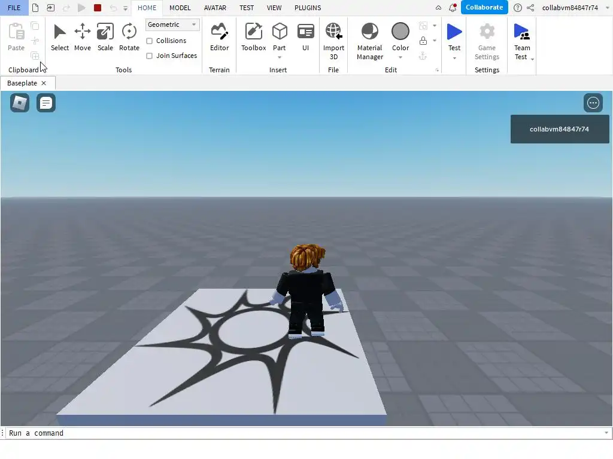Click the Run a command input field

305,433
